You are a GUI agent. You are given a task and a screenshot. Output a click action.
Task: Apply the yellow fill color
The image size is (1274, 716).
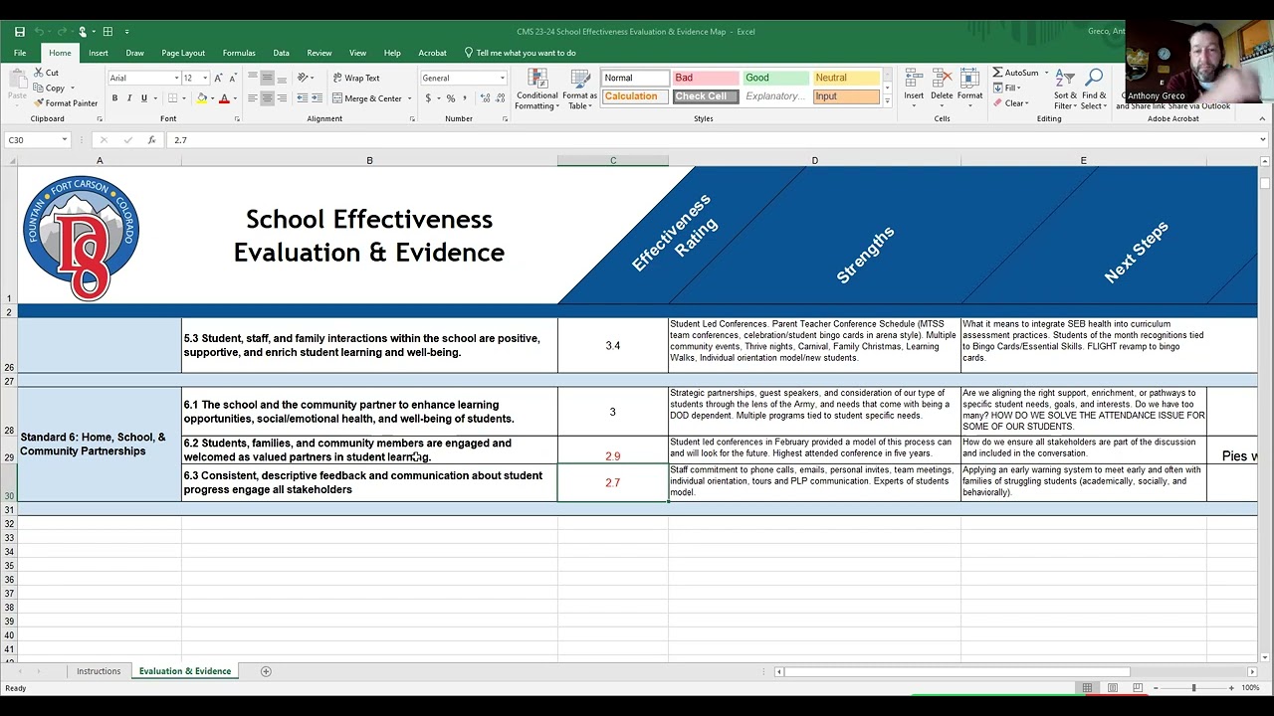coord(202,98)
